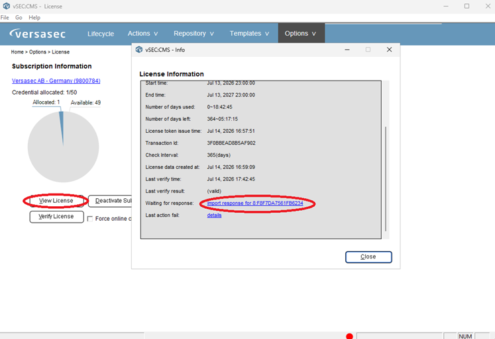Toggle the Force online checkbox
This screenshot has width=495, height=339.
pyautogui.click(x=90, y=219)
